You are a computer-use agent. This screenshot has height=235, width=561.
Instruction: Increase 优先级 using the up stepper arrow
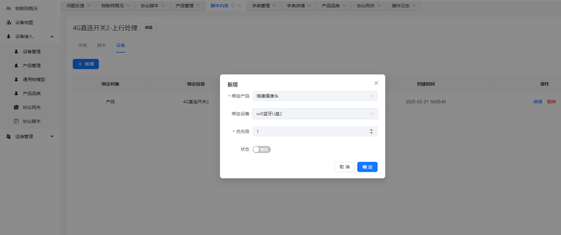point(371,130)
